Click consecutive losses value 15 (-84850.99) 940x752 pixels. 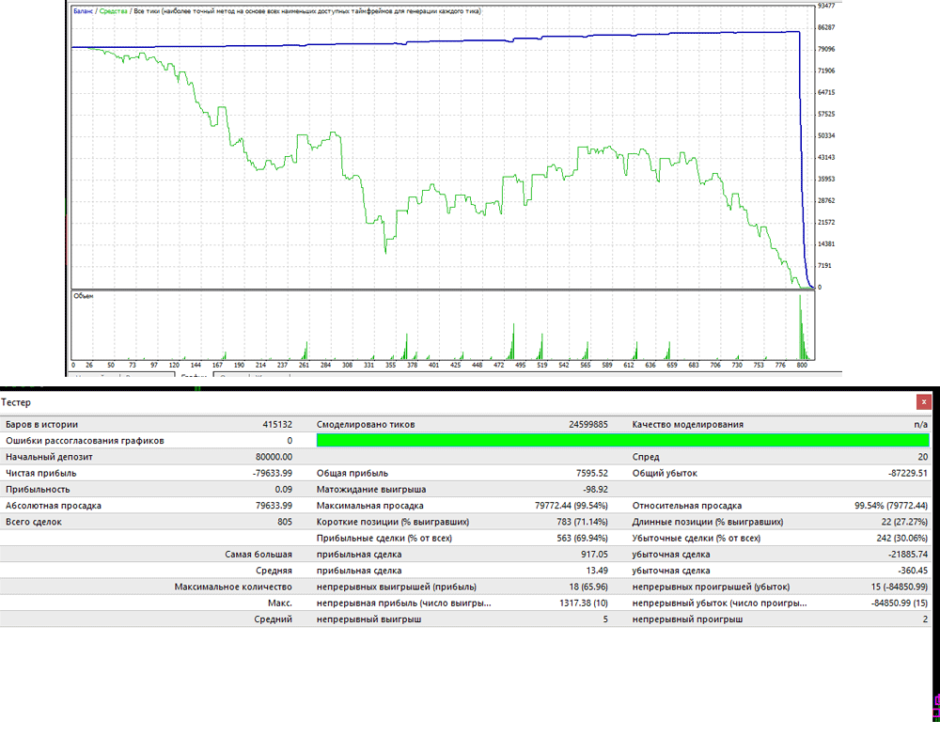[900, 587]
